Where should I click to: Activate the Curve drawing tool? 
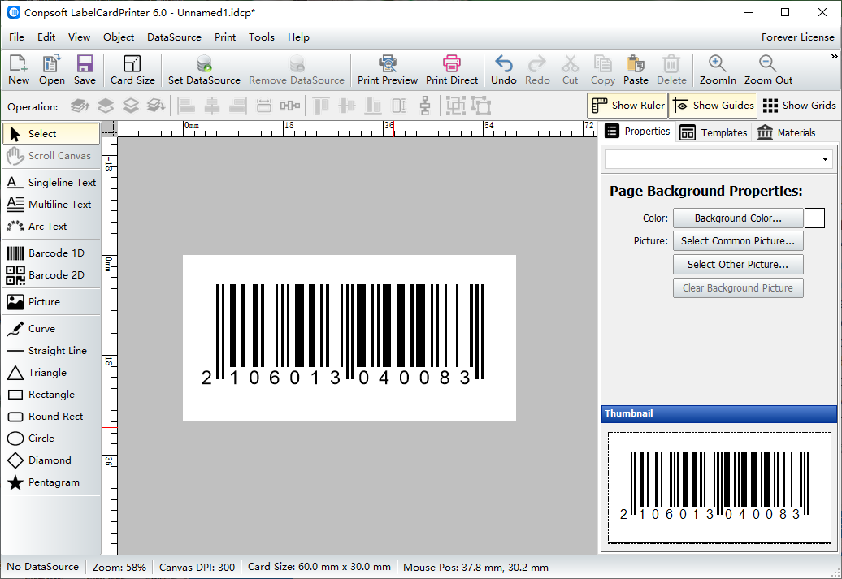(x=51, y=329)
